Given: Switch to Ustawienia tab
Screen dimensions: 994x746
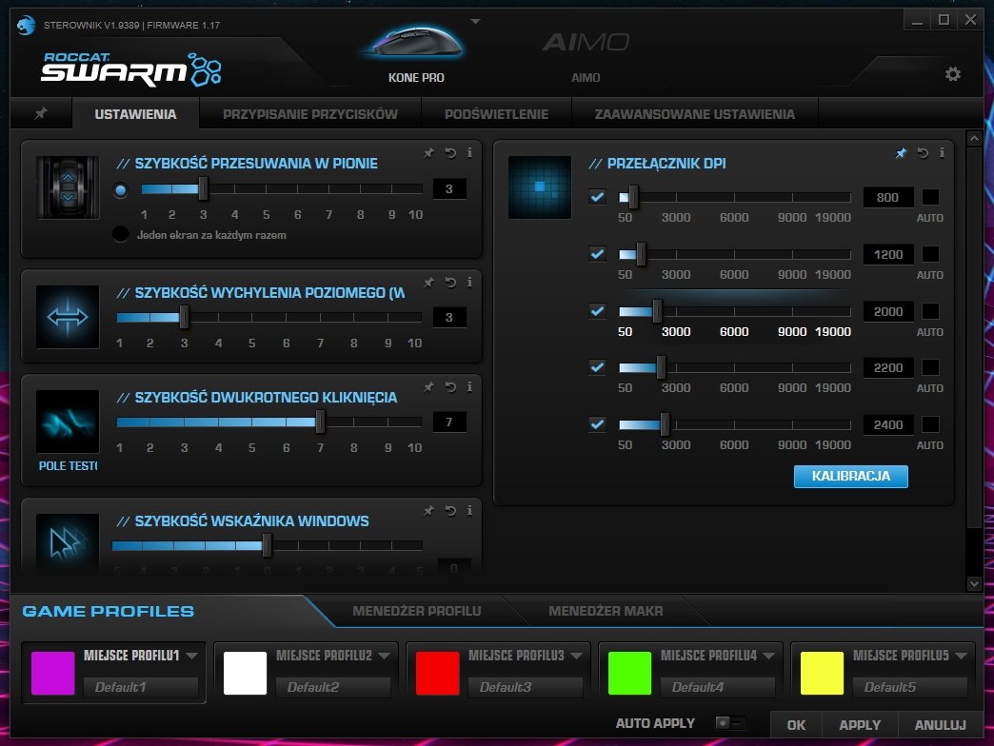Looking at the screenshot, I should tap(135, 114).
